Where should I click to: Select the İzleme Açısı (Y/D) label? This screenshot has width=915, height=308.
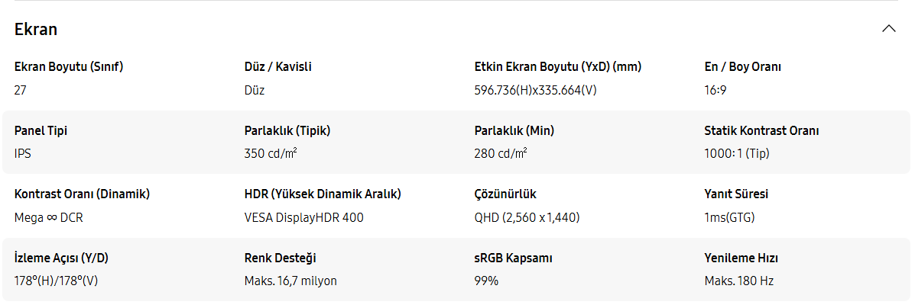point(67,258)
